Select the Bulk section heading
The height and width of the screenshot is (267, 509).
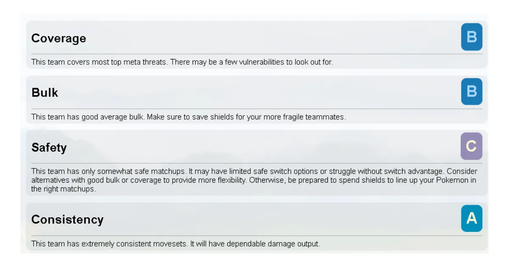coord(45,93)
